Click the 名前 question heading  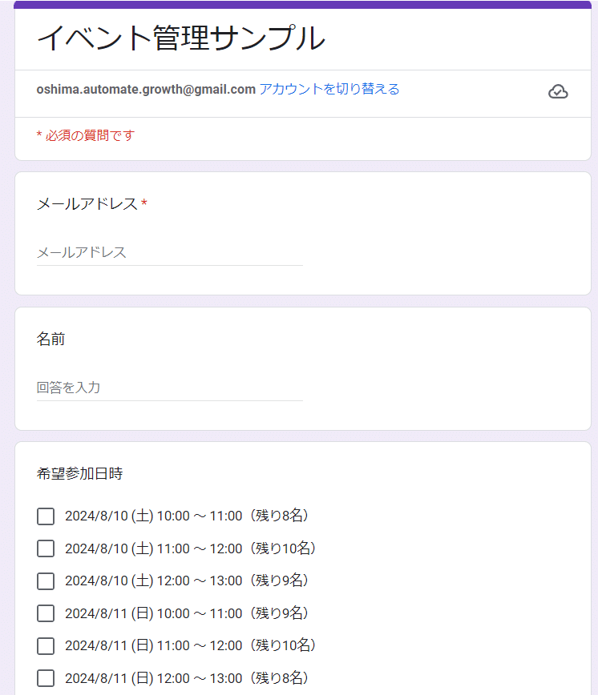point(51,339)
